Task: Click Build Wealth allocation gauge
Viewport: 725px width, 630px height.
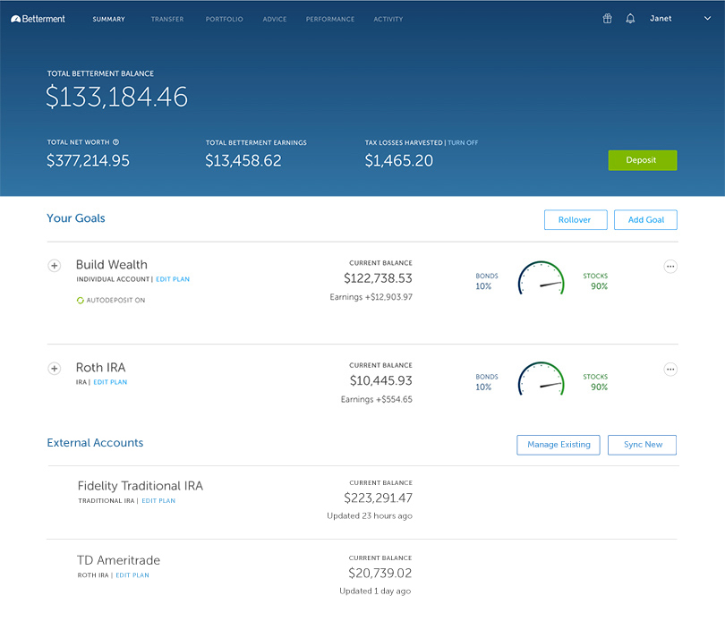Action: (542, 279)
